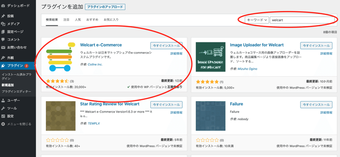Click the Failure plugin thumbnail
The height and width of the screenshot is (157, 340).
(210, 116)
